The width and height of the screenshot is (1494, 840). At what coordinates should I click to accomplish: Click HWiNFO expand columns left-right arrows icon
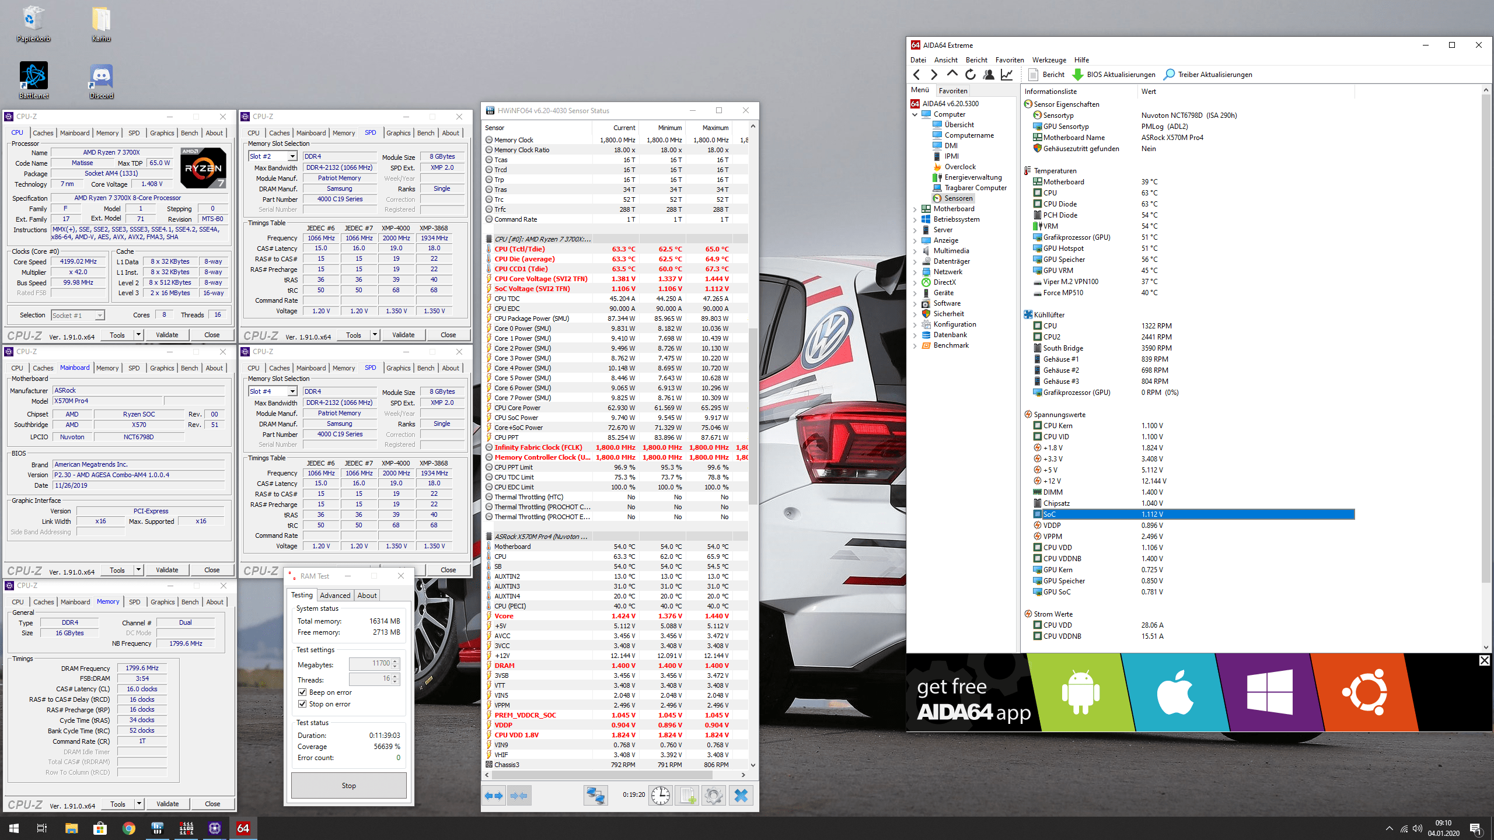[494, 795]
